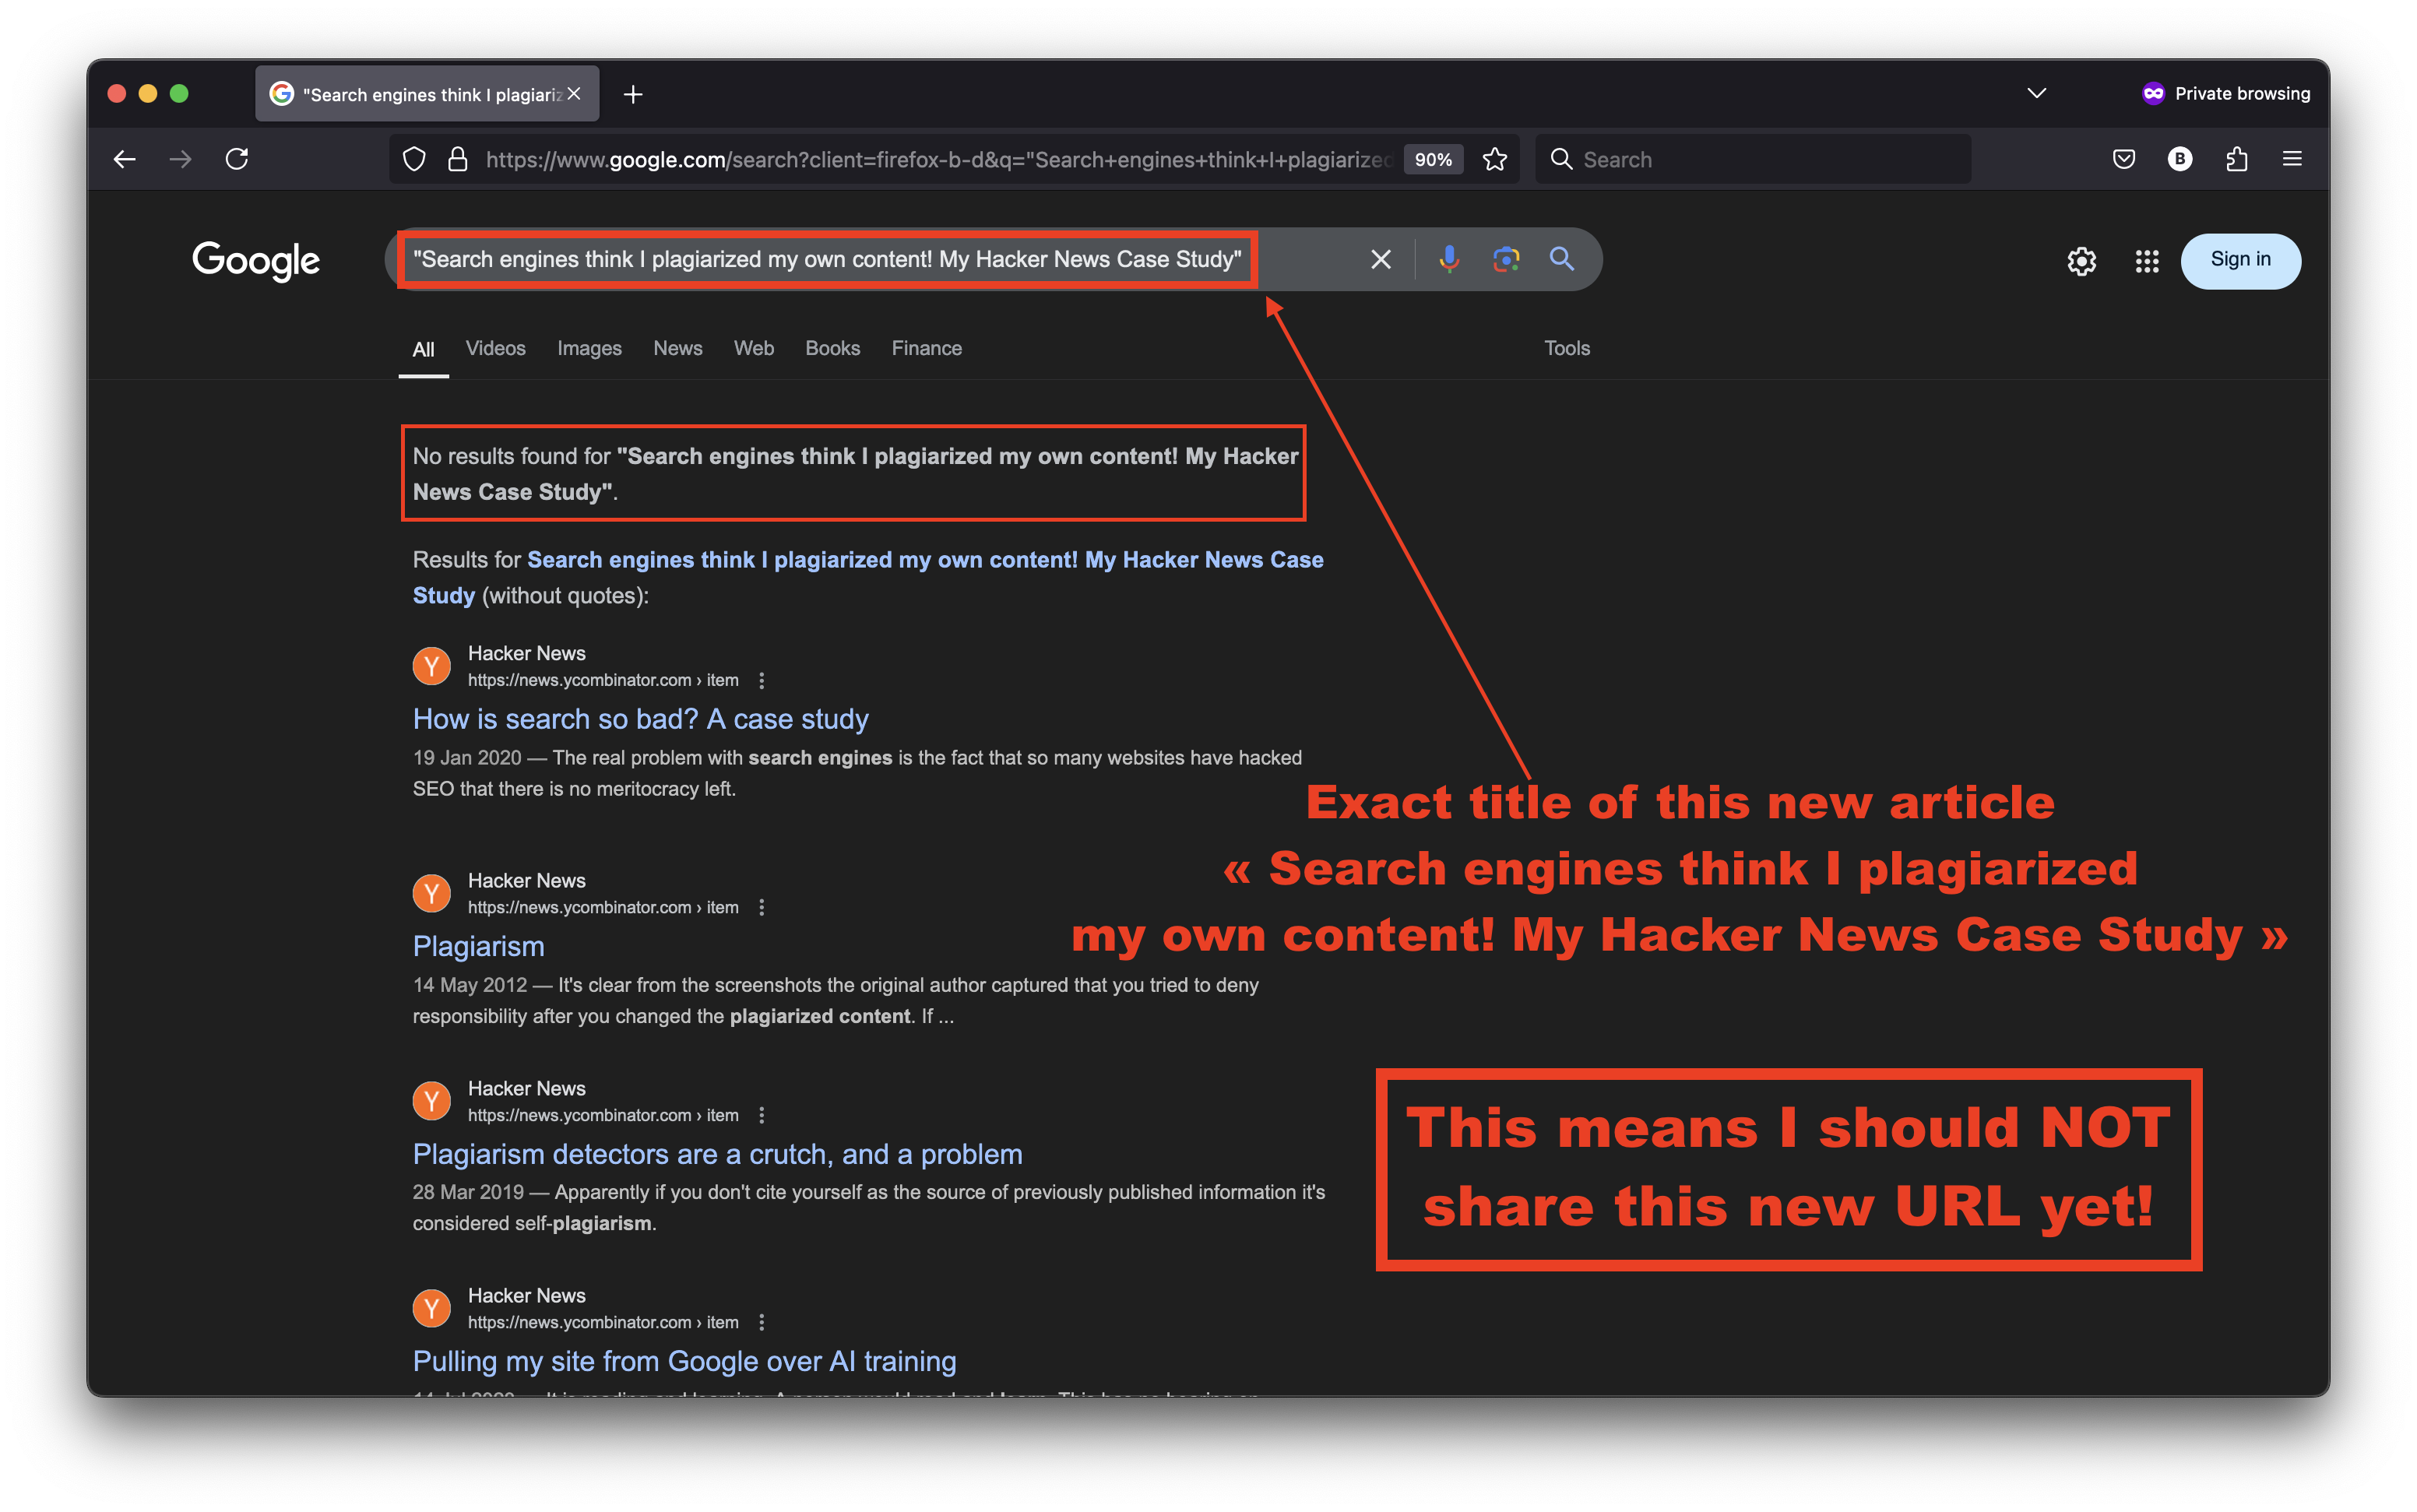The height and width of the screenshot is (1512, 2417).
Task: Select the All results tab
Action: pos(423,349)
